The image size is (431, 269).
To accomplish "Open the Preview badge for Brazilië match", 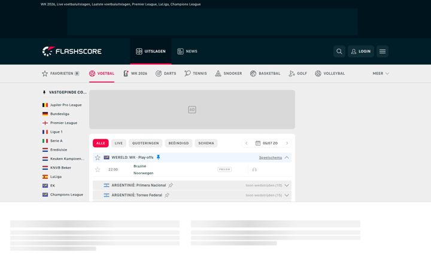I will tap(224, 169).
